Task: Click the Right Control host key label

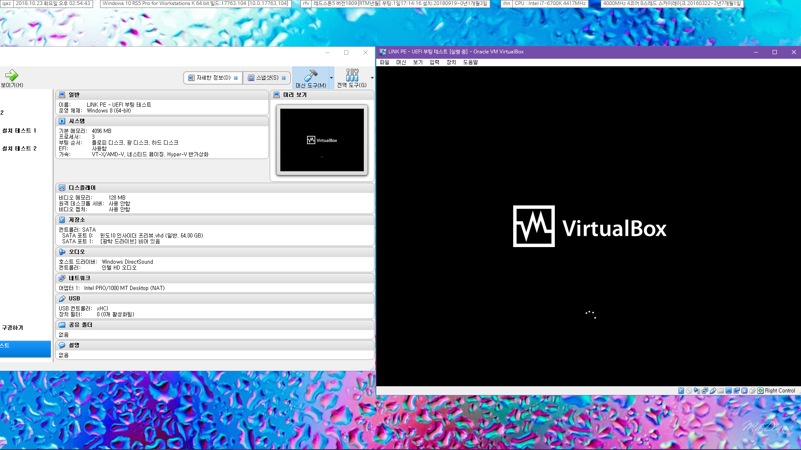Action: (780, 390)
